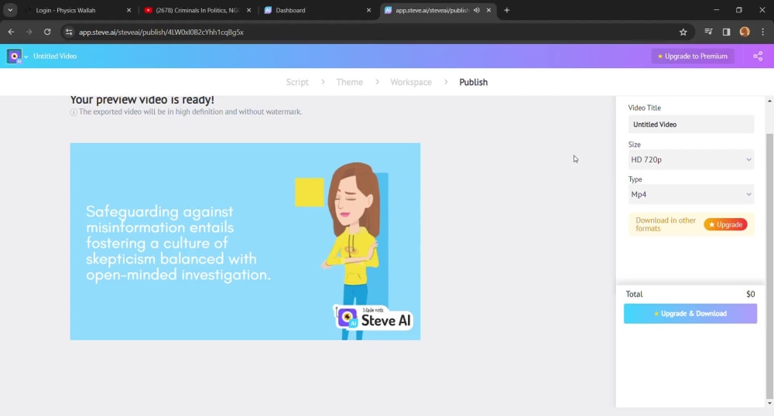Click Download in other formats text
The height and width of the screenshot is (416, 774).
tap(666, 224)
